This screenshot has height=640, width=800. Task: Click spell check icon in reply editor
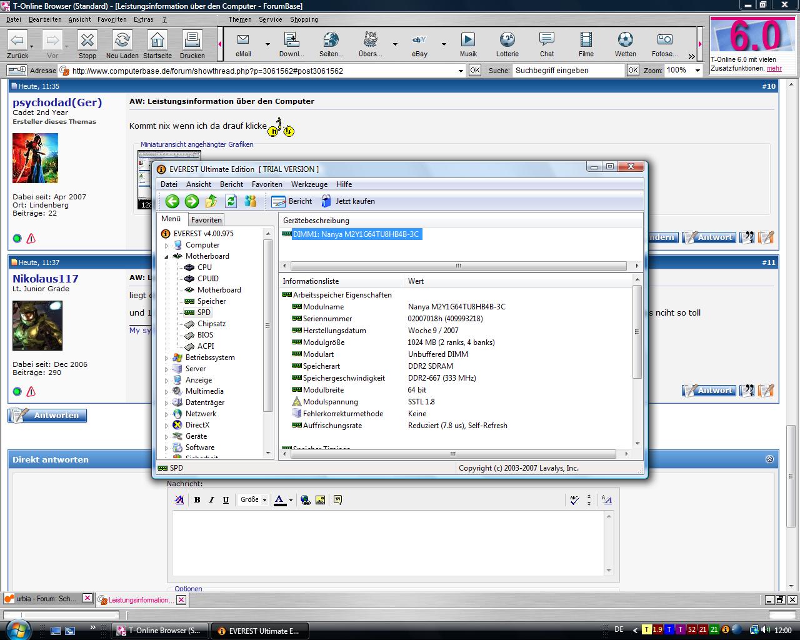(x=574, y=500)
